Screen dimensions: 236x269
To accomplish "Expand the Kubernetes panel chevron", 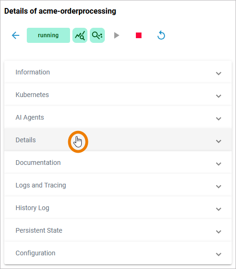I will point(219,96).
